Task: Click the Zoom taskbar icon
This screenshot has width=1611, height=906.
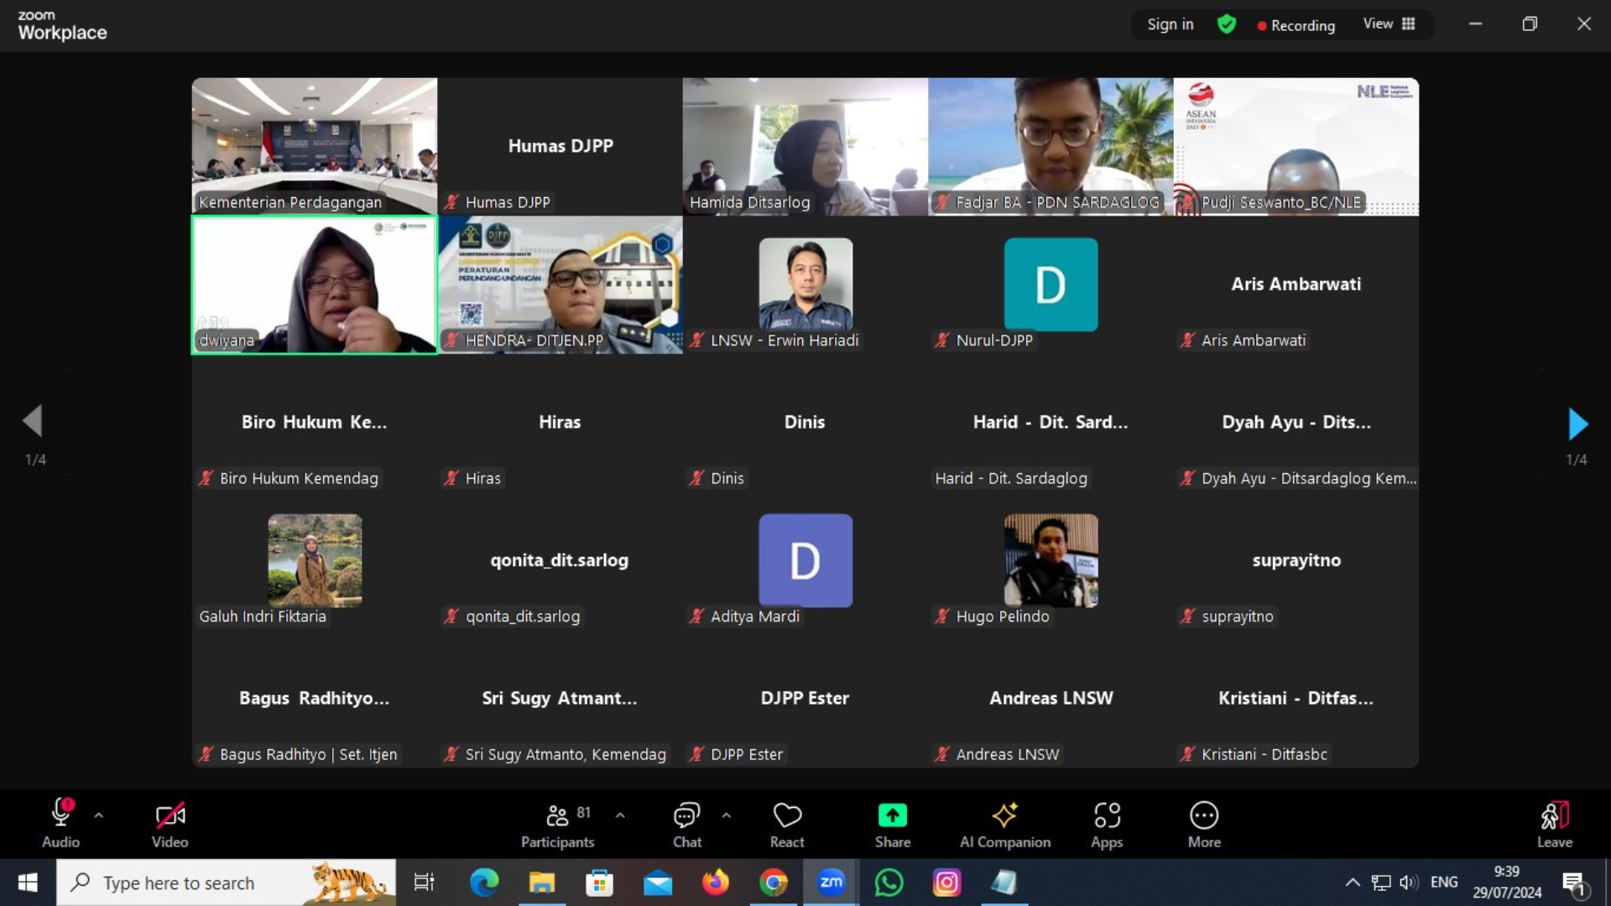Action: point(832,883)
